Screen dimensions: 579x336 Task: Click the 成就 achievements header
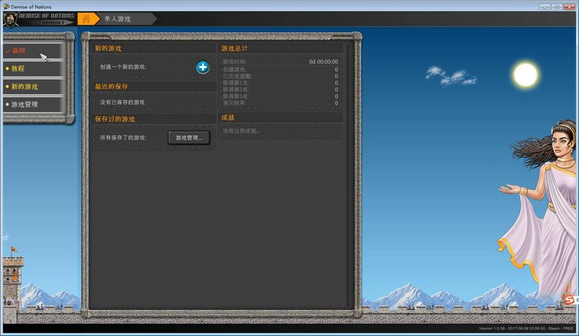(x=228, y=117)
